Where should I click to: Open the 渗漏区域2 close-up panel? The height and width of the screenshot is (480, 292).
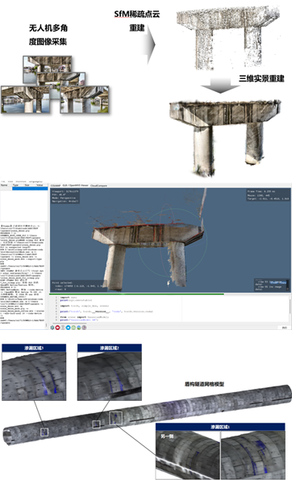click(109, 372)
